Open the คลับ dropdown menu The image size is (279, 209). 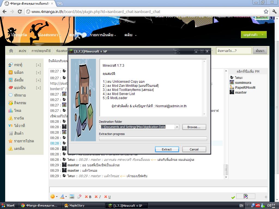[131, 35]
